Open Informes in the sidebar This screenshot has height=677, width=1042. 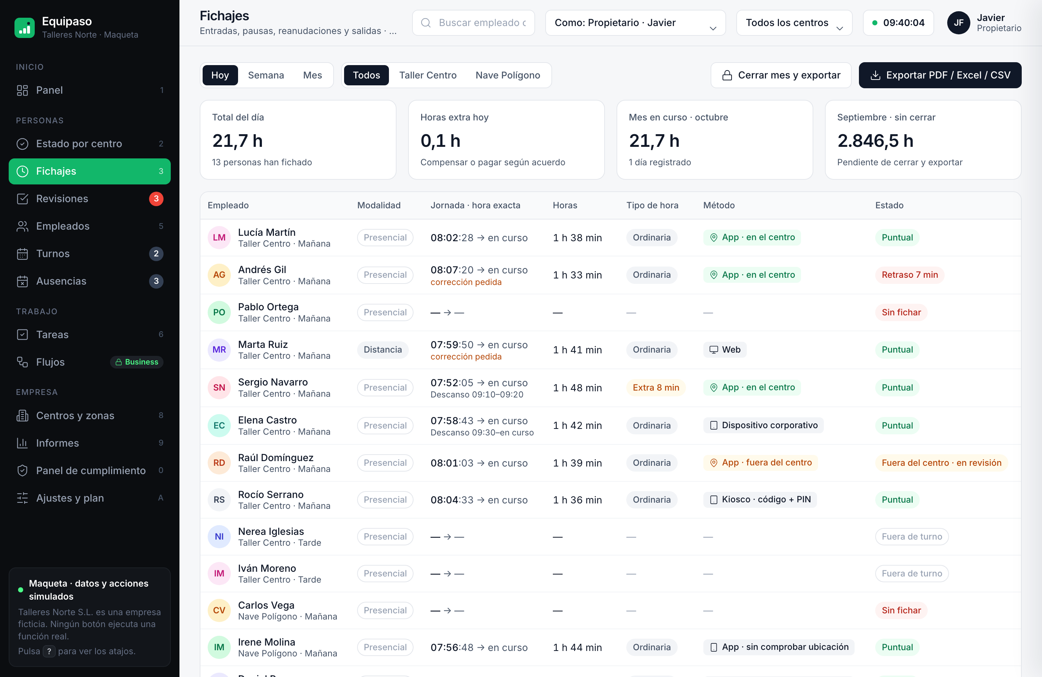tap(90, 443)
